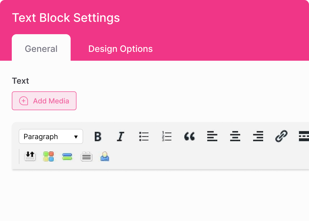Click the Add Media button
Viewport: 309px width, 221px height.
[x=44, y=101]
